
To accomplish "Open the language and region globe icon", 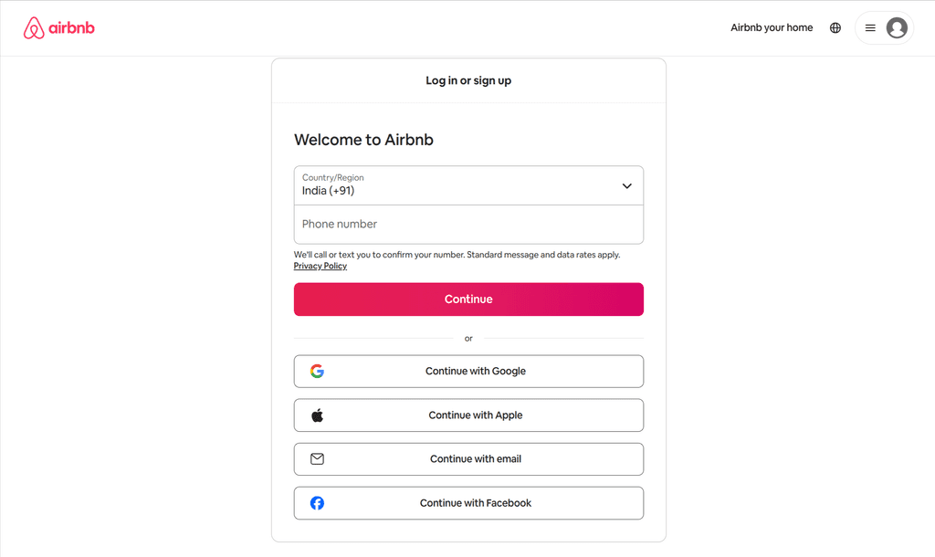I will click(x=835, y=27).
